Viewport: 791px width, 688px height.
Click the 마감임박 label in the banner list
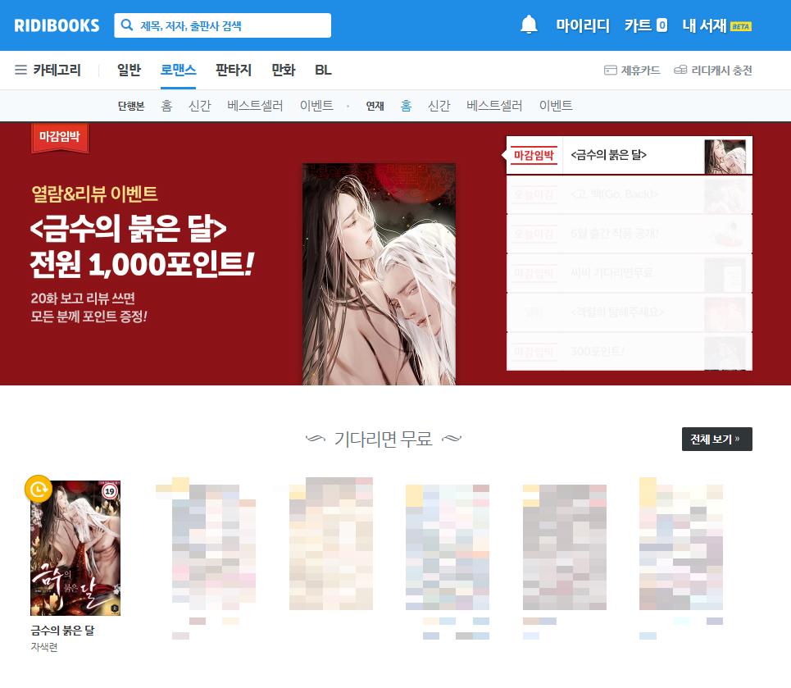pyautogui.click(x=534, y=155)
